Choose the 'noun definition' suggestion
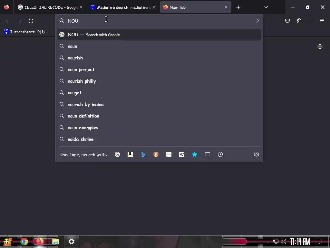The image size is (330, 248). coord(159,116)
